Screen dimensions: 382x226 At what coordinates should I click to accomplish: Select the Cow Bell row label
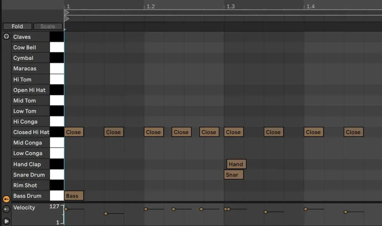(x=30, y=47)
